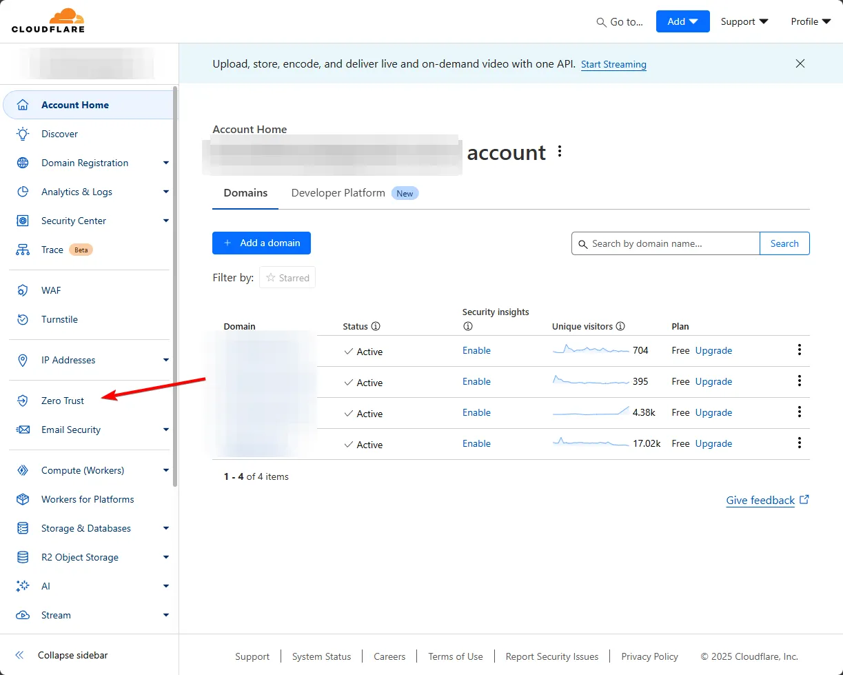Screen dimensions: 843x675
Task: Click the Turnstile icon
Action: click(23, 319)
